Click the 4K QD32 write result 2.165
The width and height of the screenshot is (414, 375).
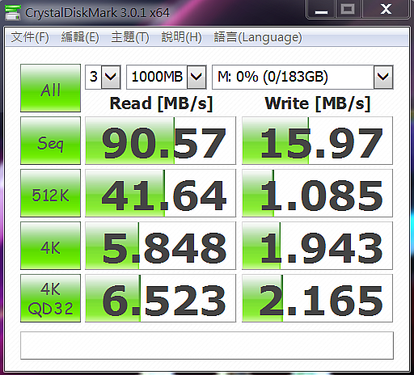pos(317,298)
